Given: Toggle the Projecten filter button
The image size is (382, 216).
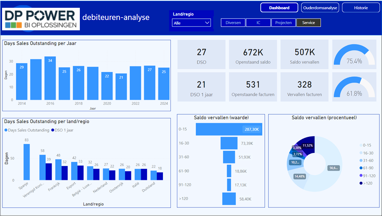Looking at the screenshot, I should (x=283, y=23).
